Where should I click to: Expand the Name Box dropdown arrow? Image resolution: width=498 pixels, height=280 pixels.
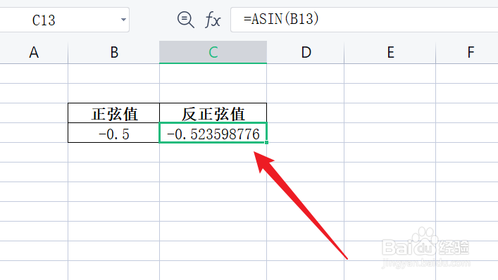click(x=123, y=20)
